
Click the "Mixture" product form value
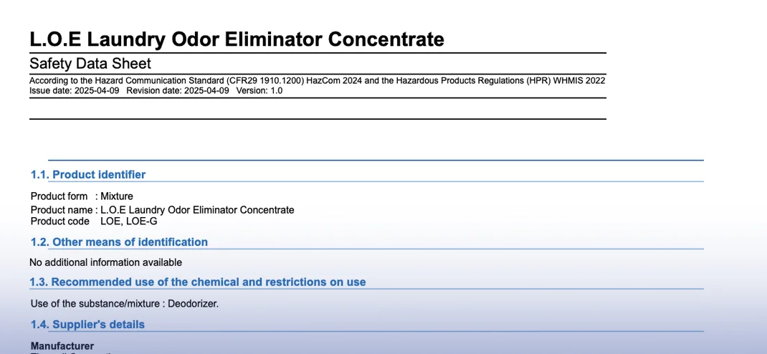pos(117,196)
